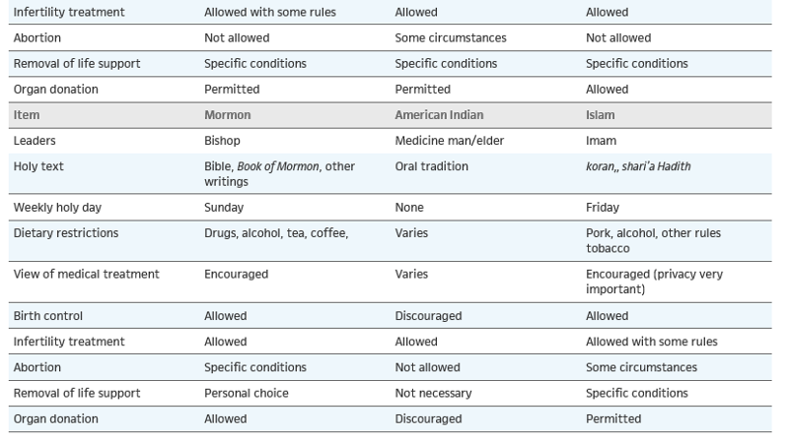Click the "Drugs, alcohol, tea, coffee" cell
Viewport: 789px width, 441px height.
click(x=276, y=233)
